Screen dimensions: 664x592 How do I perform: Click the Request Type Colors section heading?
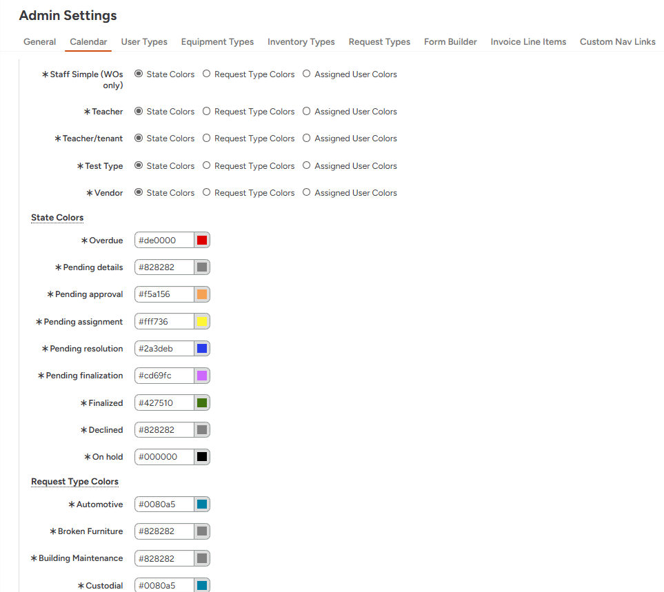pyautogui.click(x=74, y=482)
